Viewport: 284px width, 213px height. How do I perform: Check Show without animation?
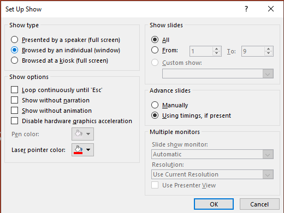14,111
